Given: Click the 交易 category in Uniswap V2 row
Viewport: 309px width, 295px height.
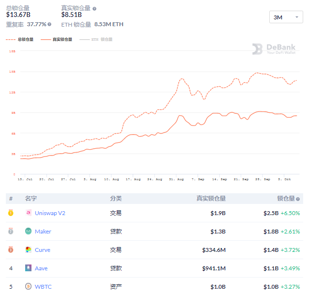Looking at the screenshot, I should (x=116, y=213).
